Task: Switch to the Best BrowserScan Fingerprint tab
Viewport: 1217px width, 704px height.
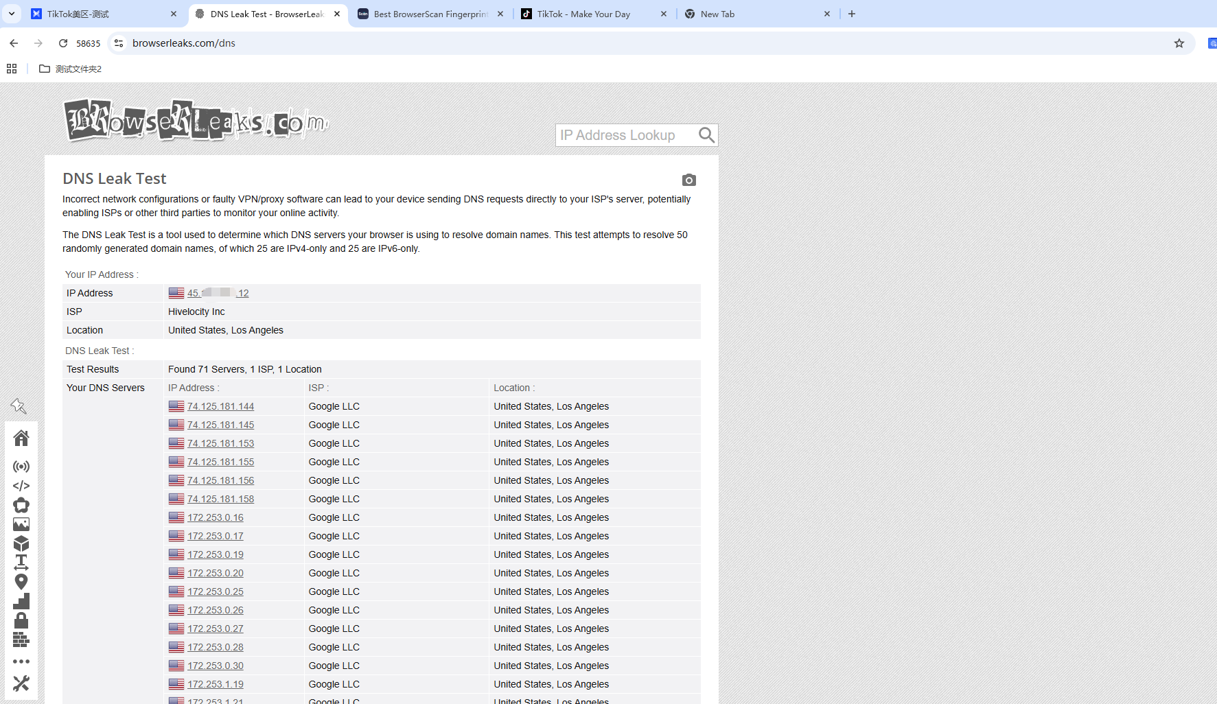Action: pyautogui.click(x=431, y=14)
